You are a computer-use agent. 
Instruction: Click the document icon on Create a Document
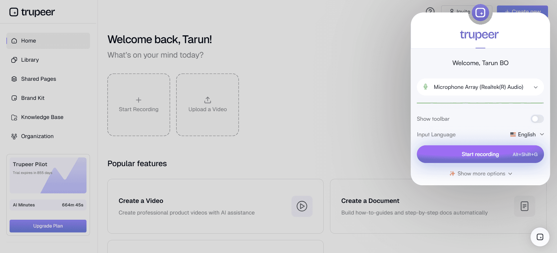524,206
